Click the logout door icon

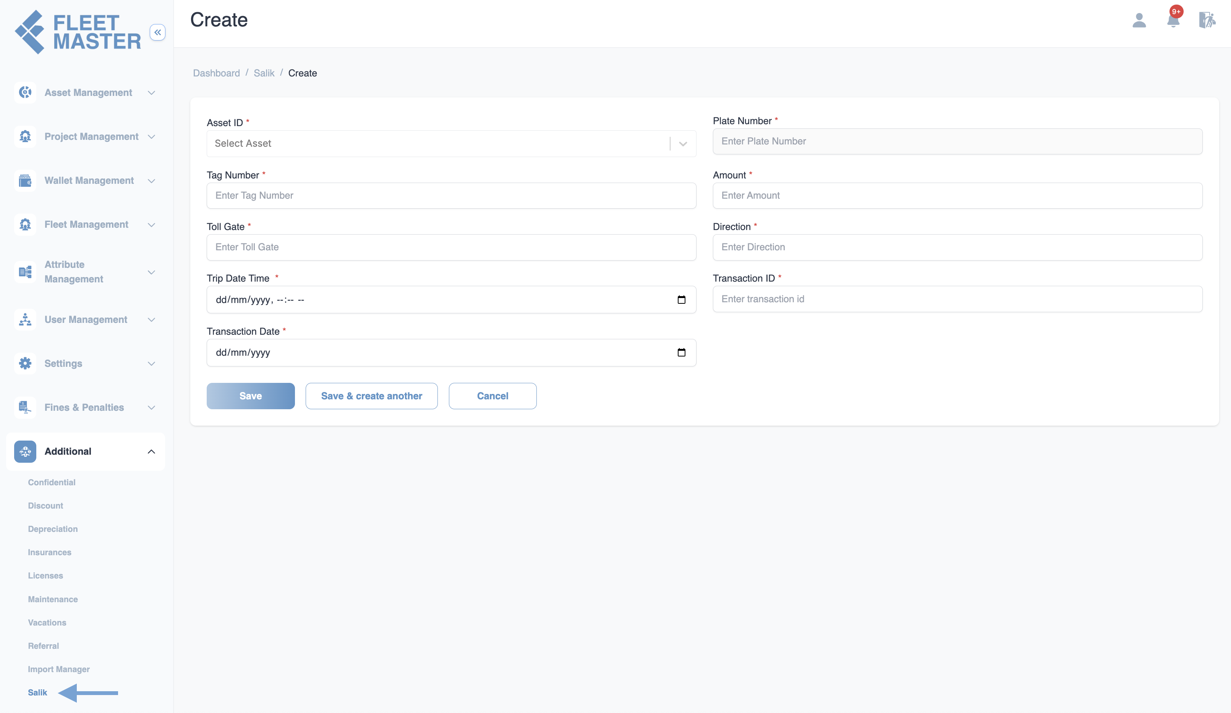1207,20
